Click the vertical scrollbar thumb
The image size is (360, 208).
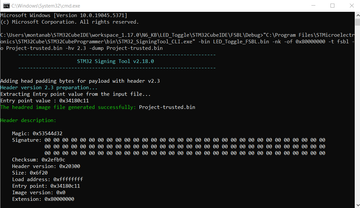tap(357, 22)
